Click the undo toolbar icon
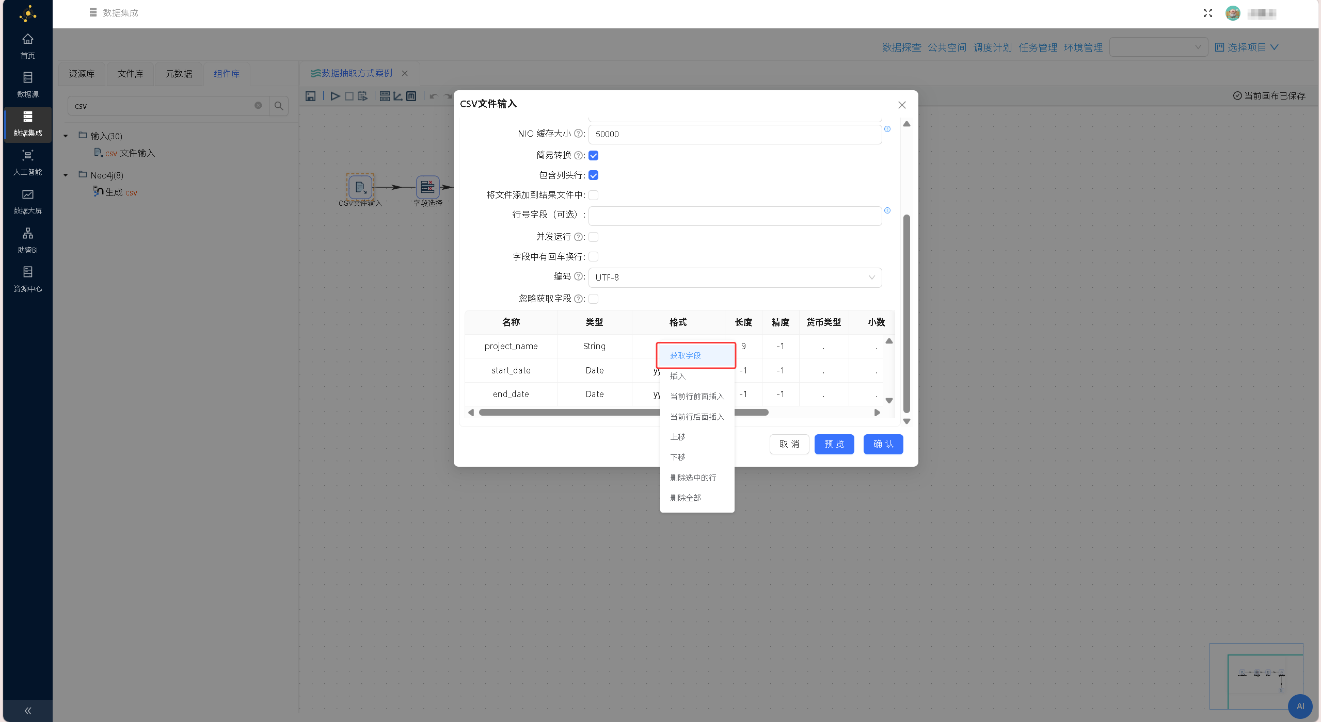 click(x=434, y=96)
